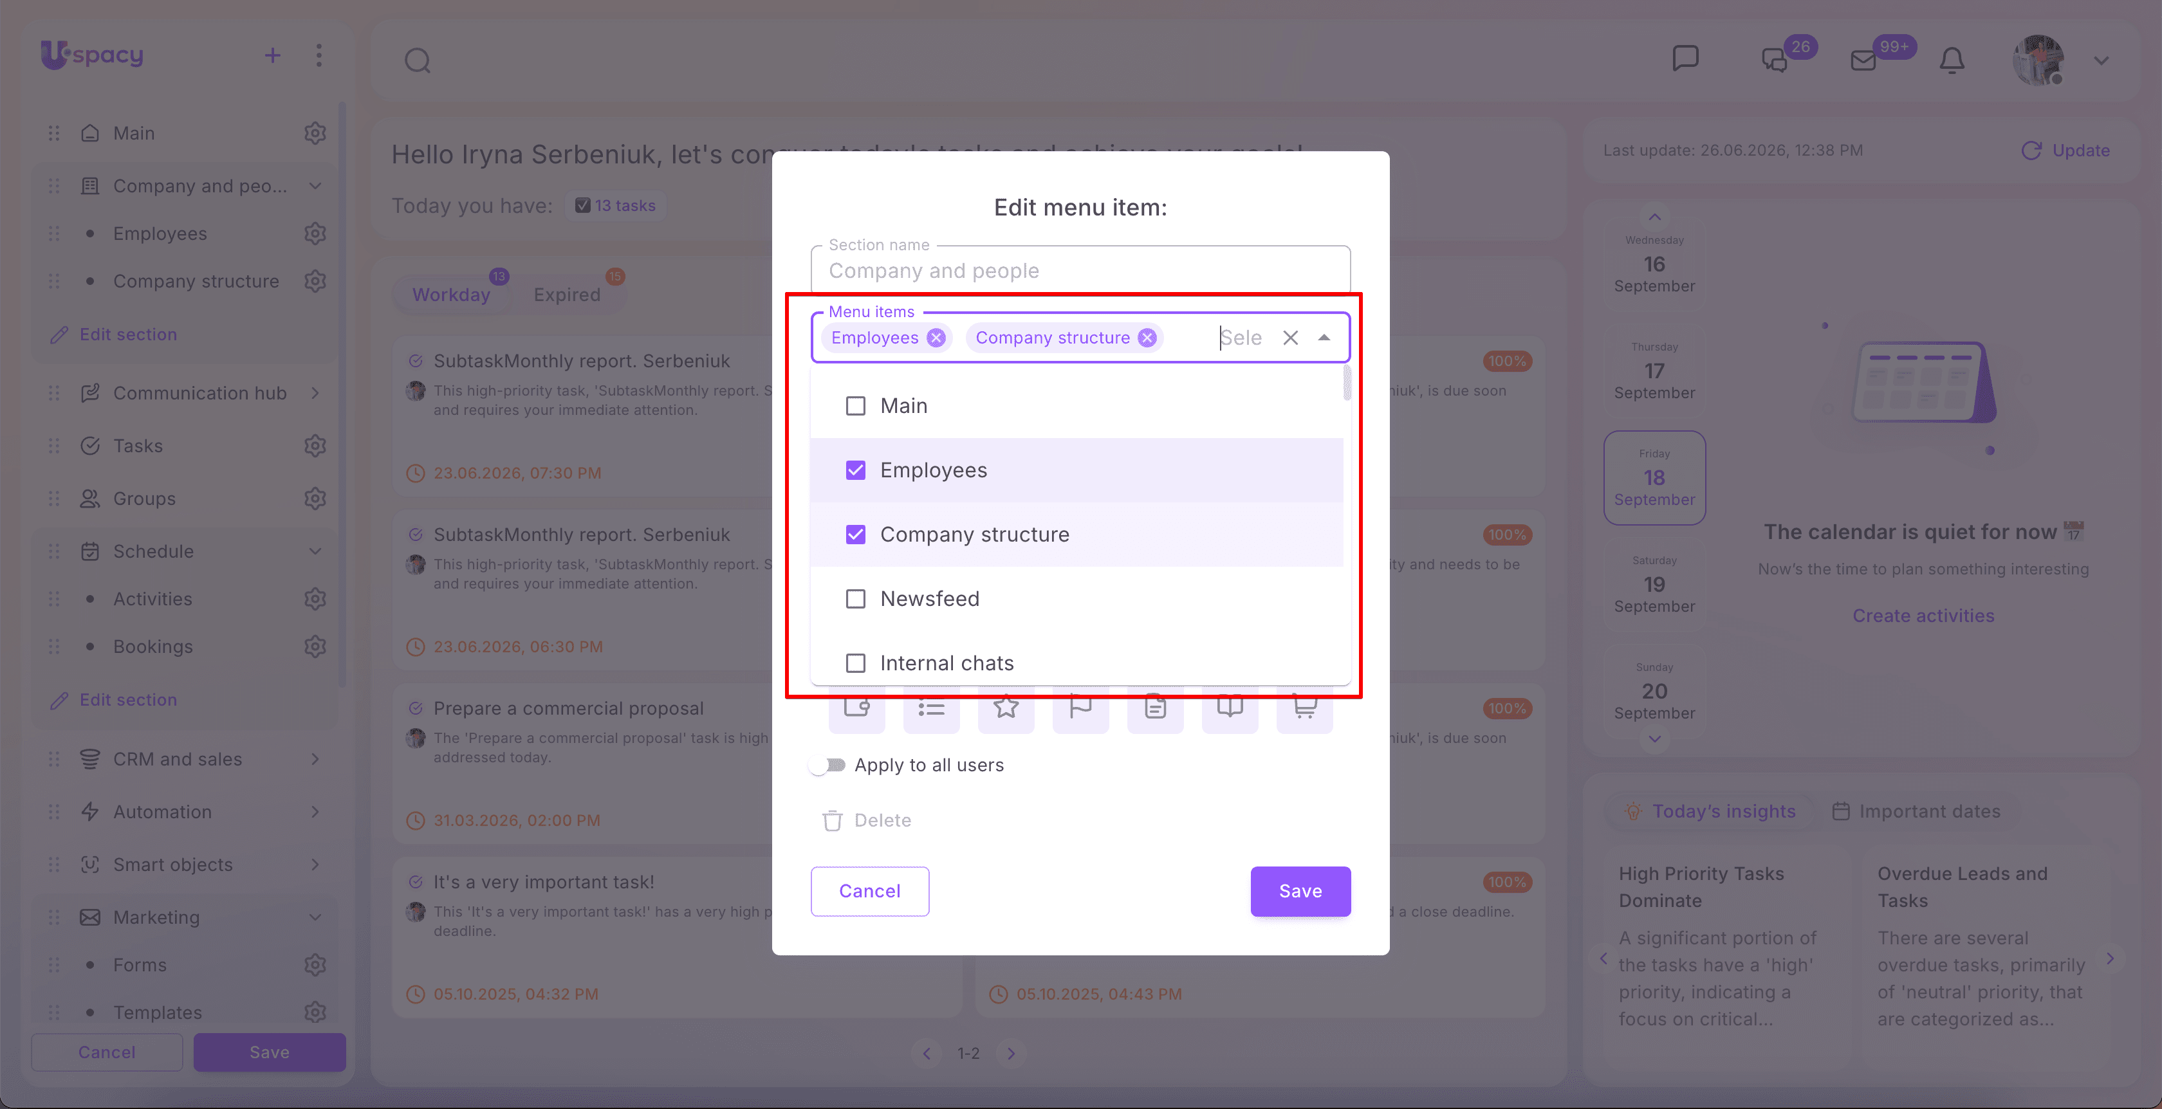
Task: Open settings gear for Templates
Action: (x=315, y=1013)
